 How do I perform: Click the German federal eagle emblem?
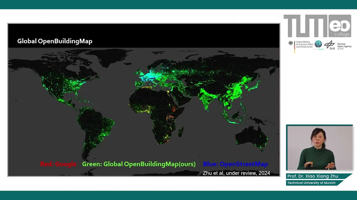click(291, 44)
